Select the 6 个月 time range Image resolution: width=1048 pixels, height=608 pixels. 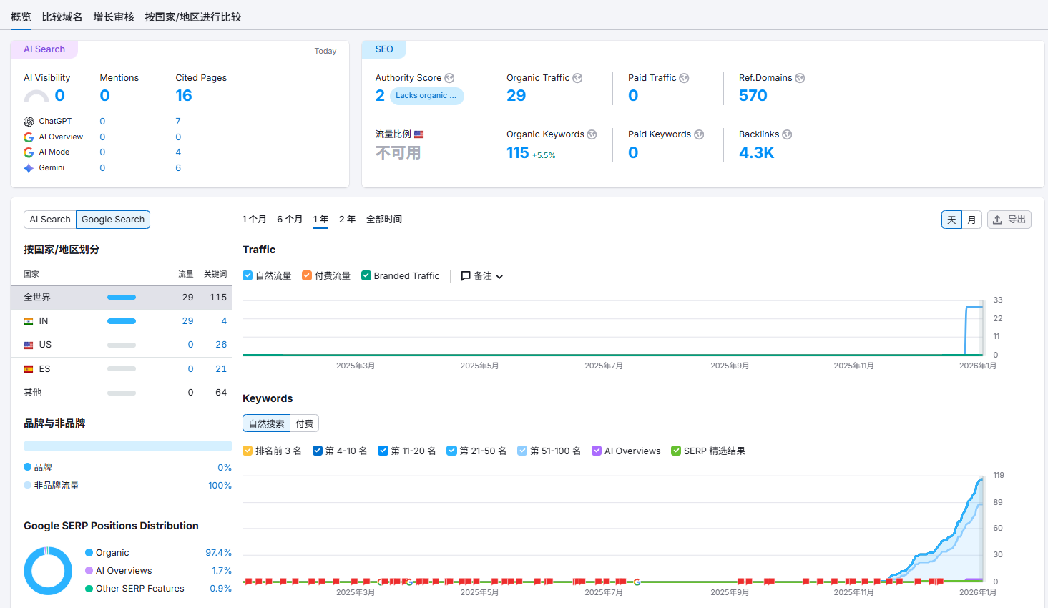click(290, 220)
